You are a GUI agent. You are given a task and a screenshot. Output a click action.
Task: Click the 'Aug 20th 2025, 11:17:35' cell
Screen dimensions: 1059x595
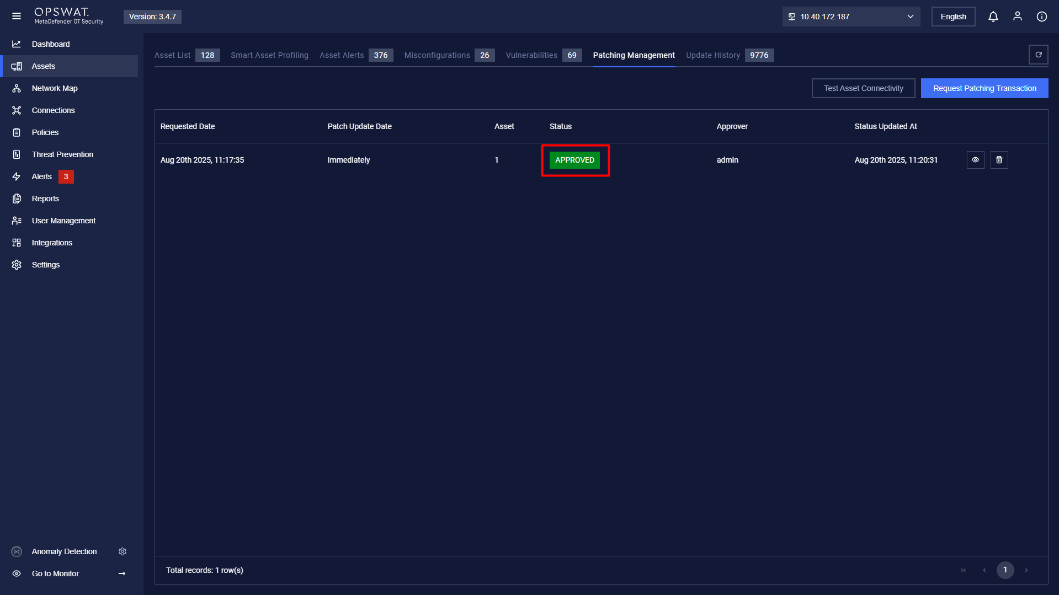pyautogui.click(x=202, y=160)
